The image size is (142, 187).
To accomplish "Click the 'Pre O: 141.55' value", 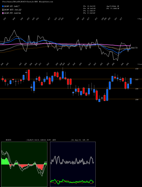I will pyautogui.click(x=89, y=6).
